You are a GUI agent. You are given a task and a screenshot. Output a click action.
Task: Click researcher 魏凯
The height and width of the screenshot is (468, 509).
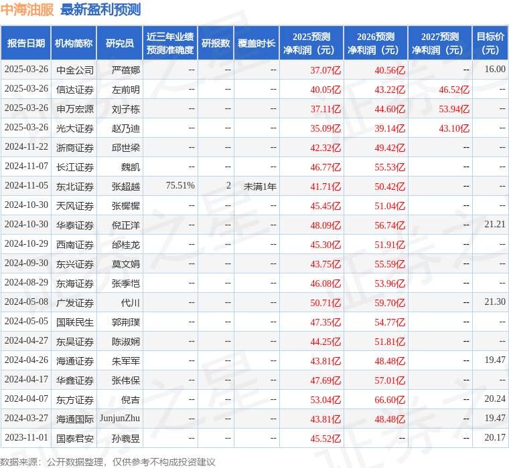[x=131, y=167]
